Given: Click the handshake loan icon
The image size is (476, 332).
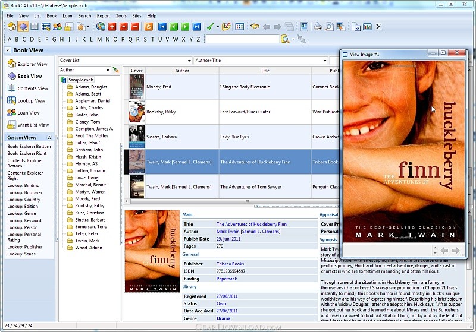Looking at the screenshot, I should tap(255, 27).
